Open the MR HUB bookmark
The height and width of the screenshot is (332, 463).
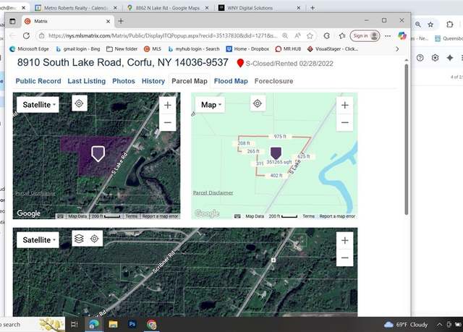(288, 49)
